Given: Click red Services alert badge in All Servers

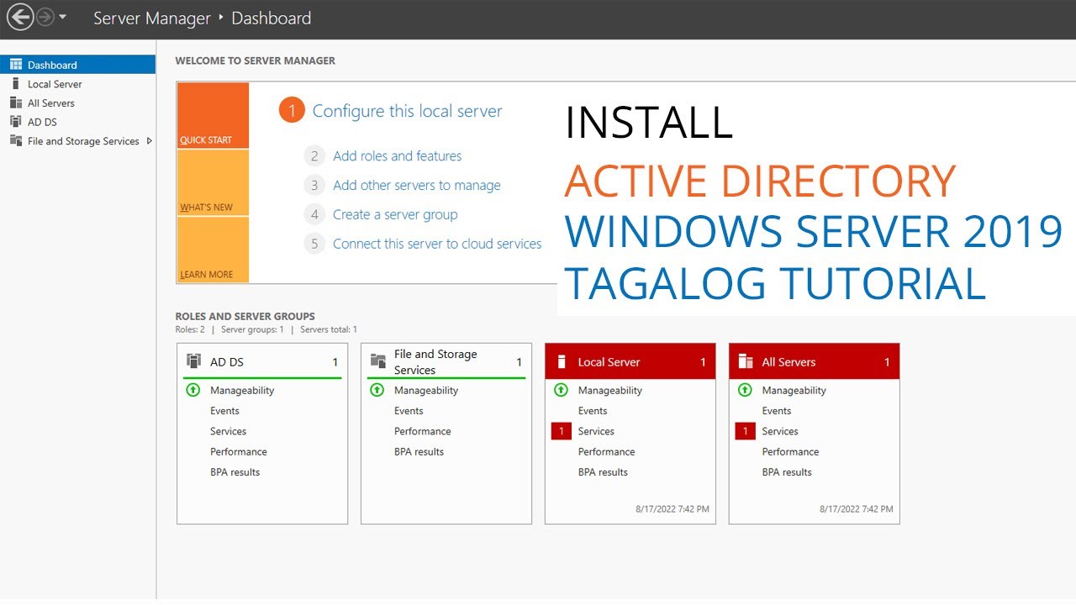Looking at the screenshot, I should coord(745,431).
